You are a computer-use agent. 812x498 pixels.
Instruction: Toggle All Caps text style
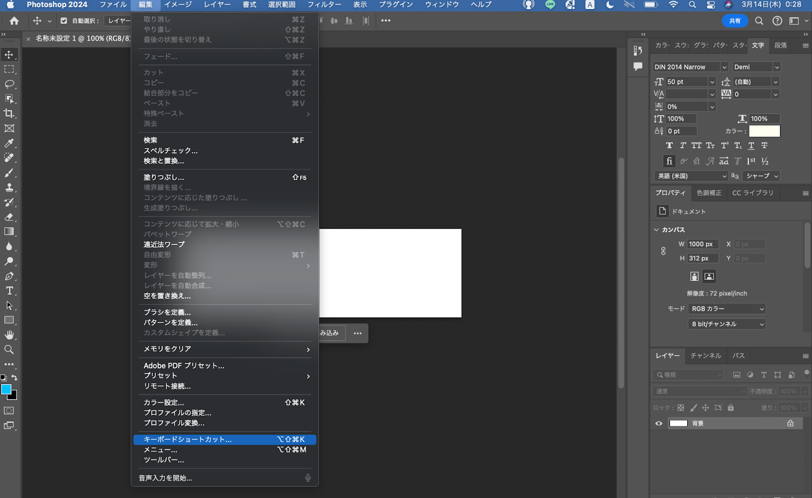(x=696, y=146)
